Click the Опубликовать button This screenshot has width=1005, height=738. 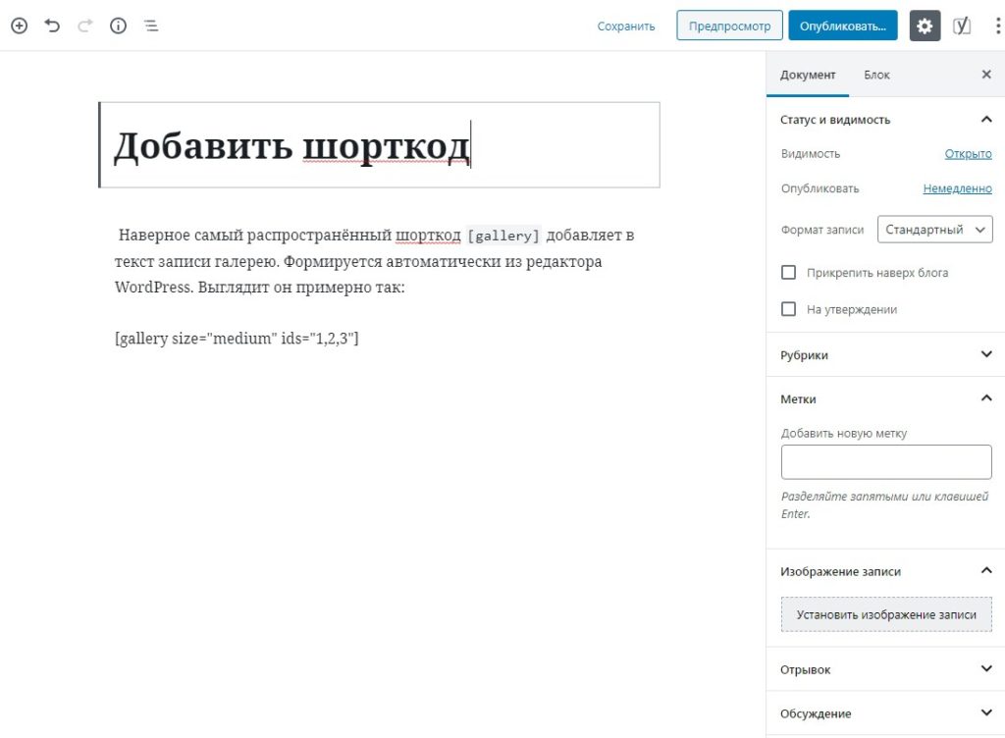click(x=842, y=26)
